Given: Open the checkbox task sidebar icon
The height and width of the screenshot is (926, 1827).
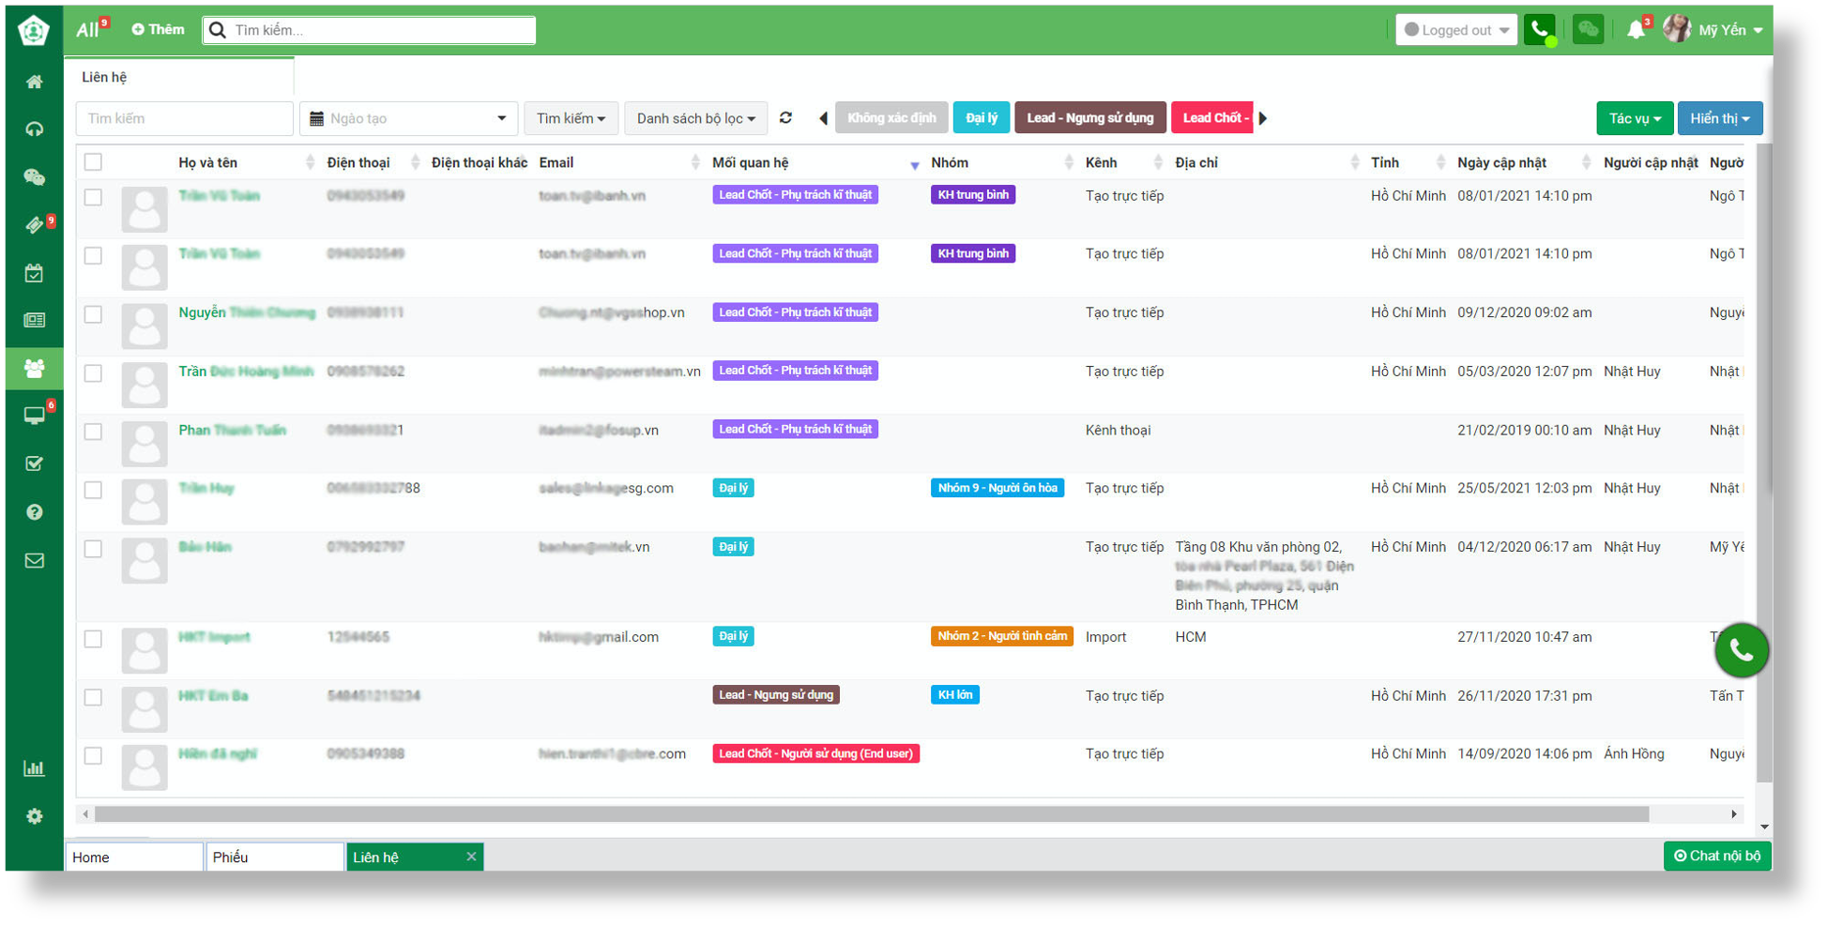Looking at the screenshot, I should pos(35,463).
